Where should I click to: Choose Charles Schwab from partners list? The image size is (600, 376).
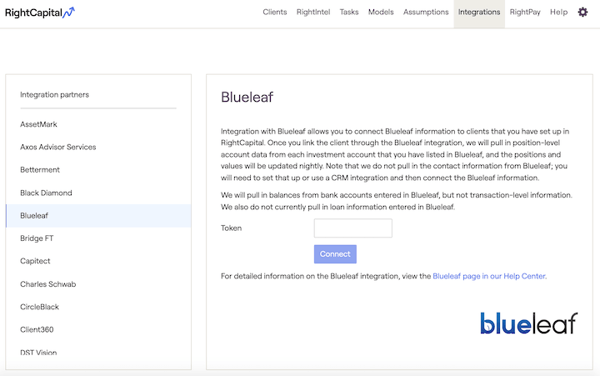point(98,284)
